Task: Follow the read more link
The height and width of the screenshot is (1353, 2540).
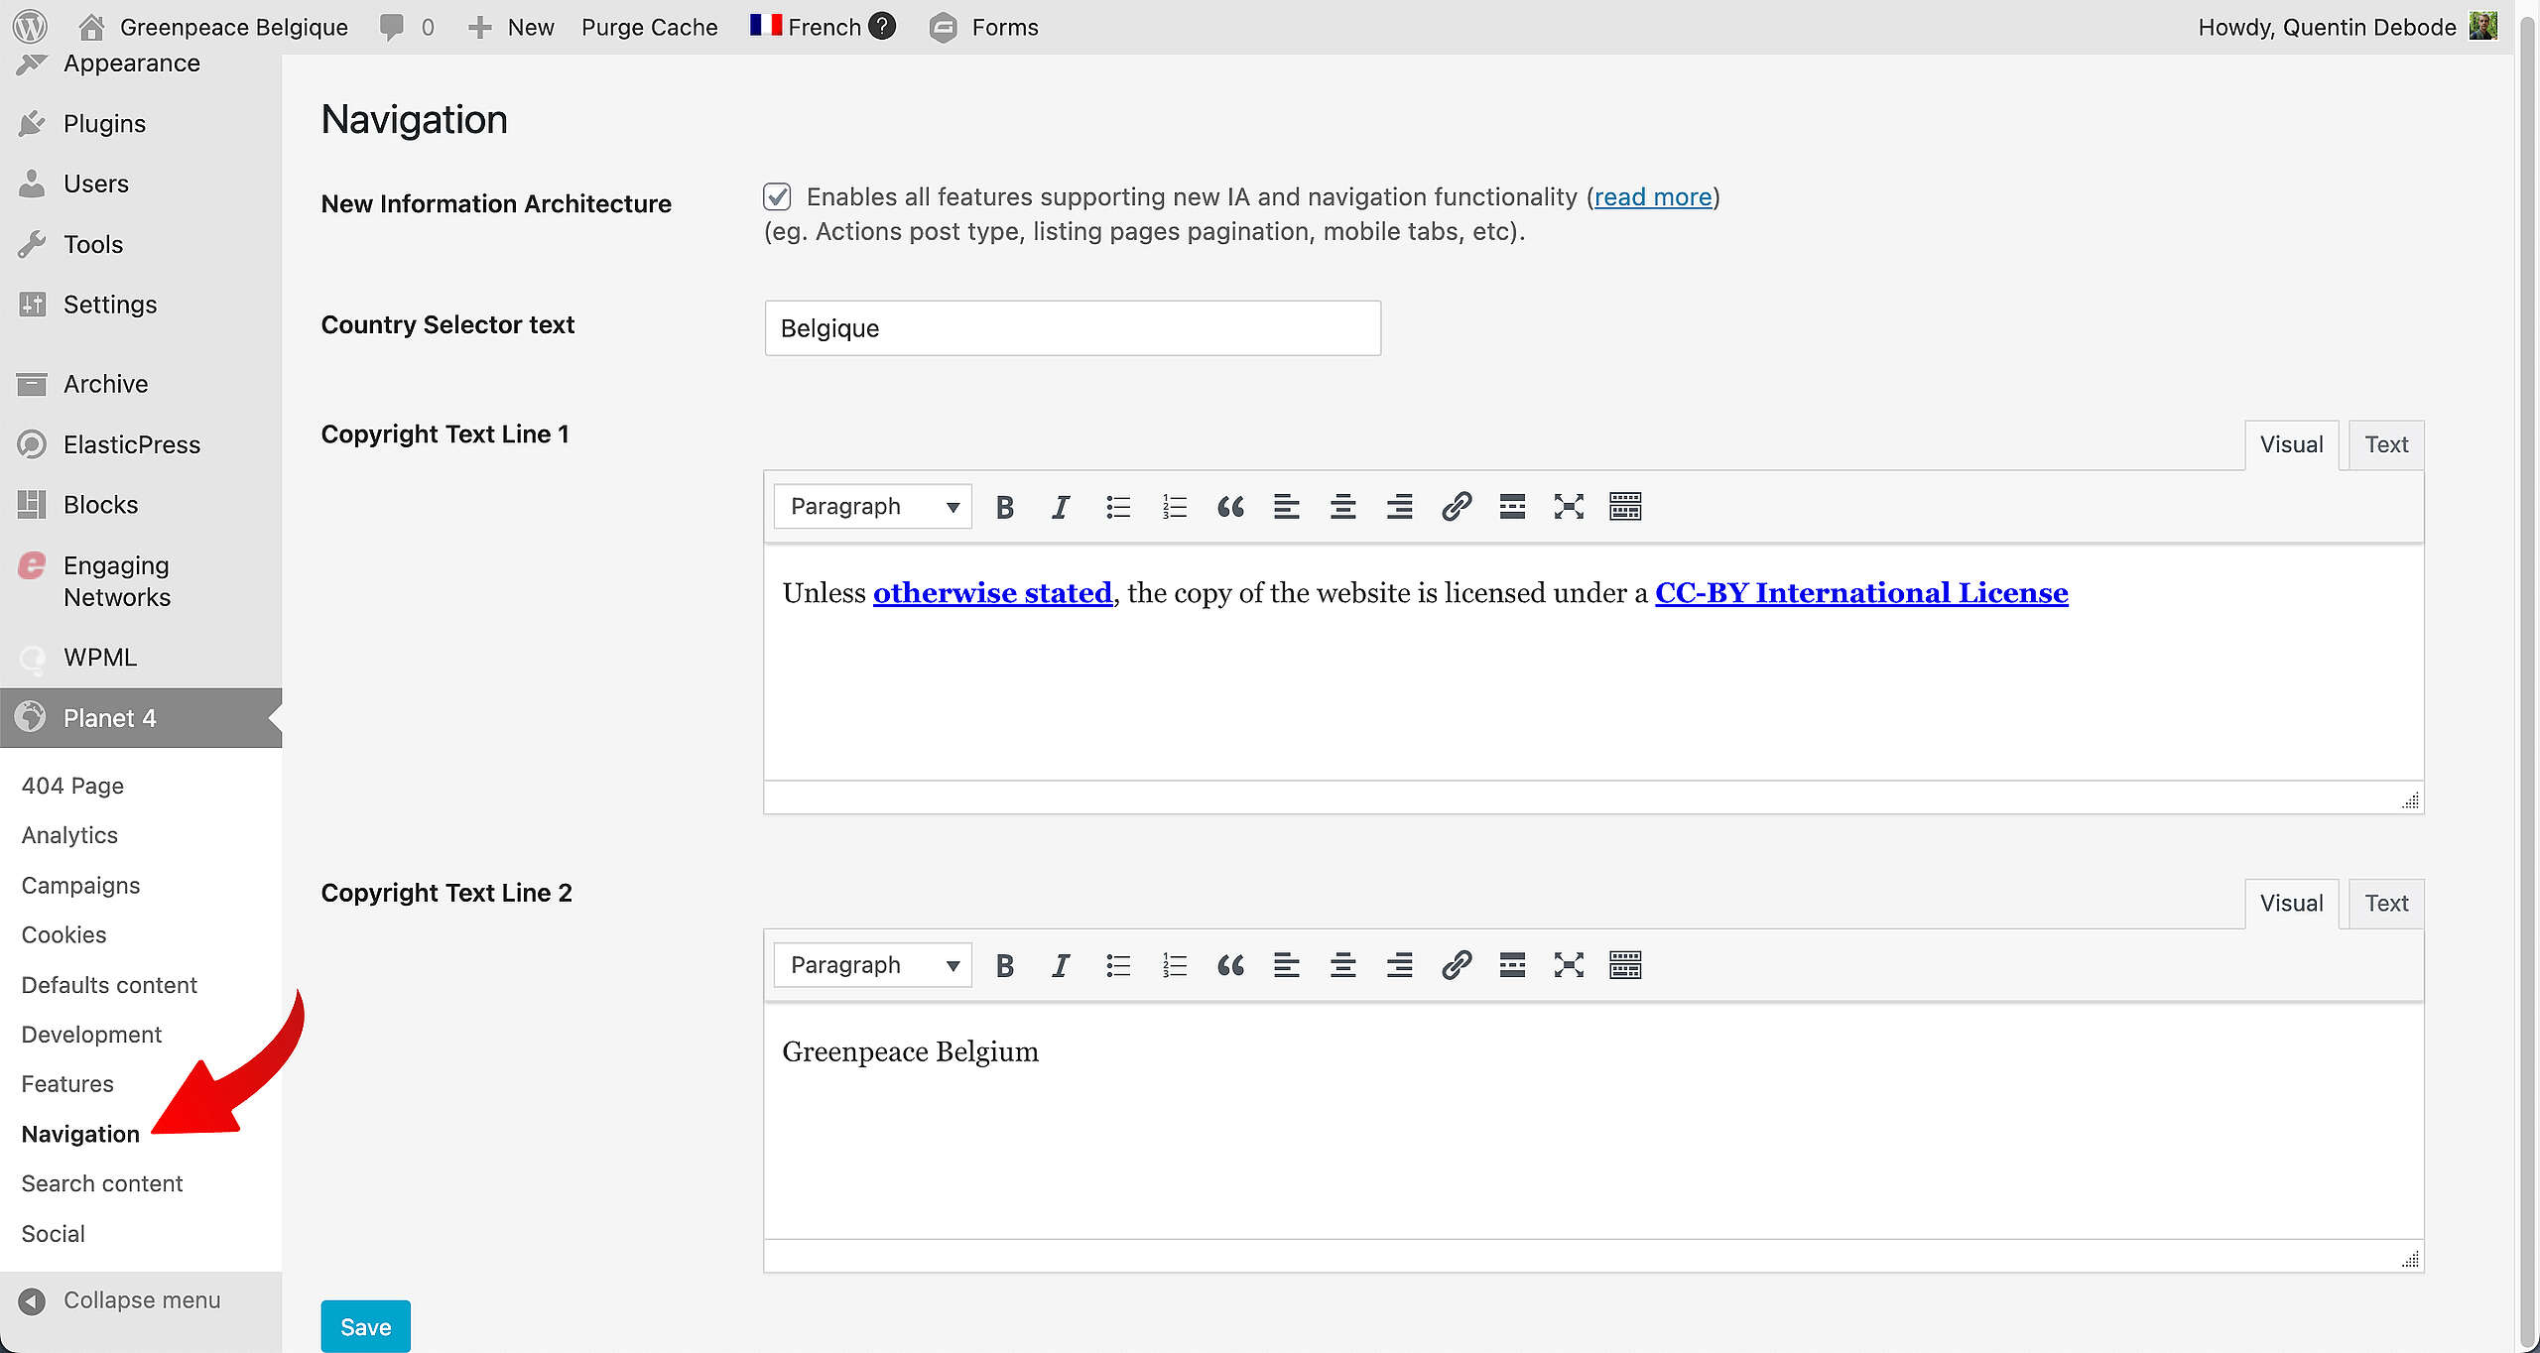Action: [1653, 197]
